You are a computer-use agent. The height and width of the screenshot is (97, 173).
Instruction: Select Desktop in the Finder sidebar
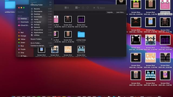pyautogui.click(x=23, y=19)
